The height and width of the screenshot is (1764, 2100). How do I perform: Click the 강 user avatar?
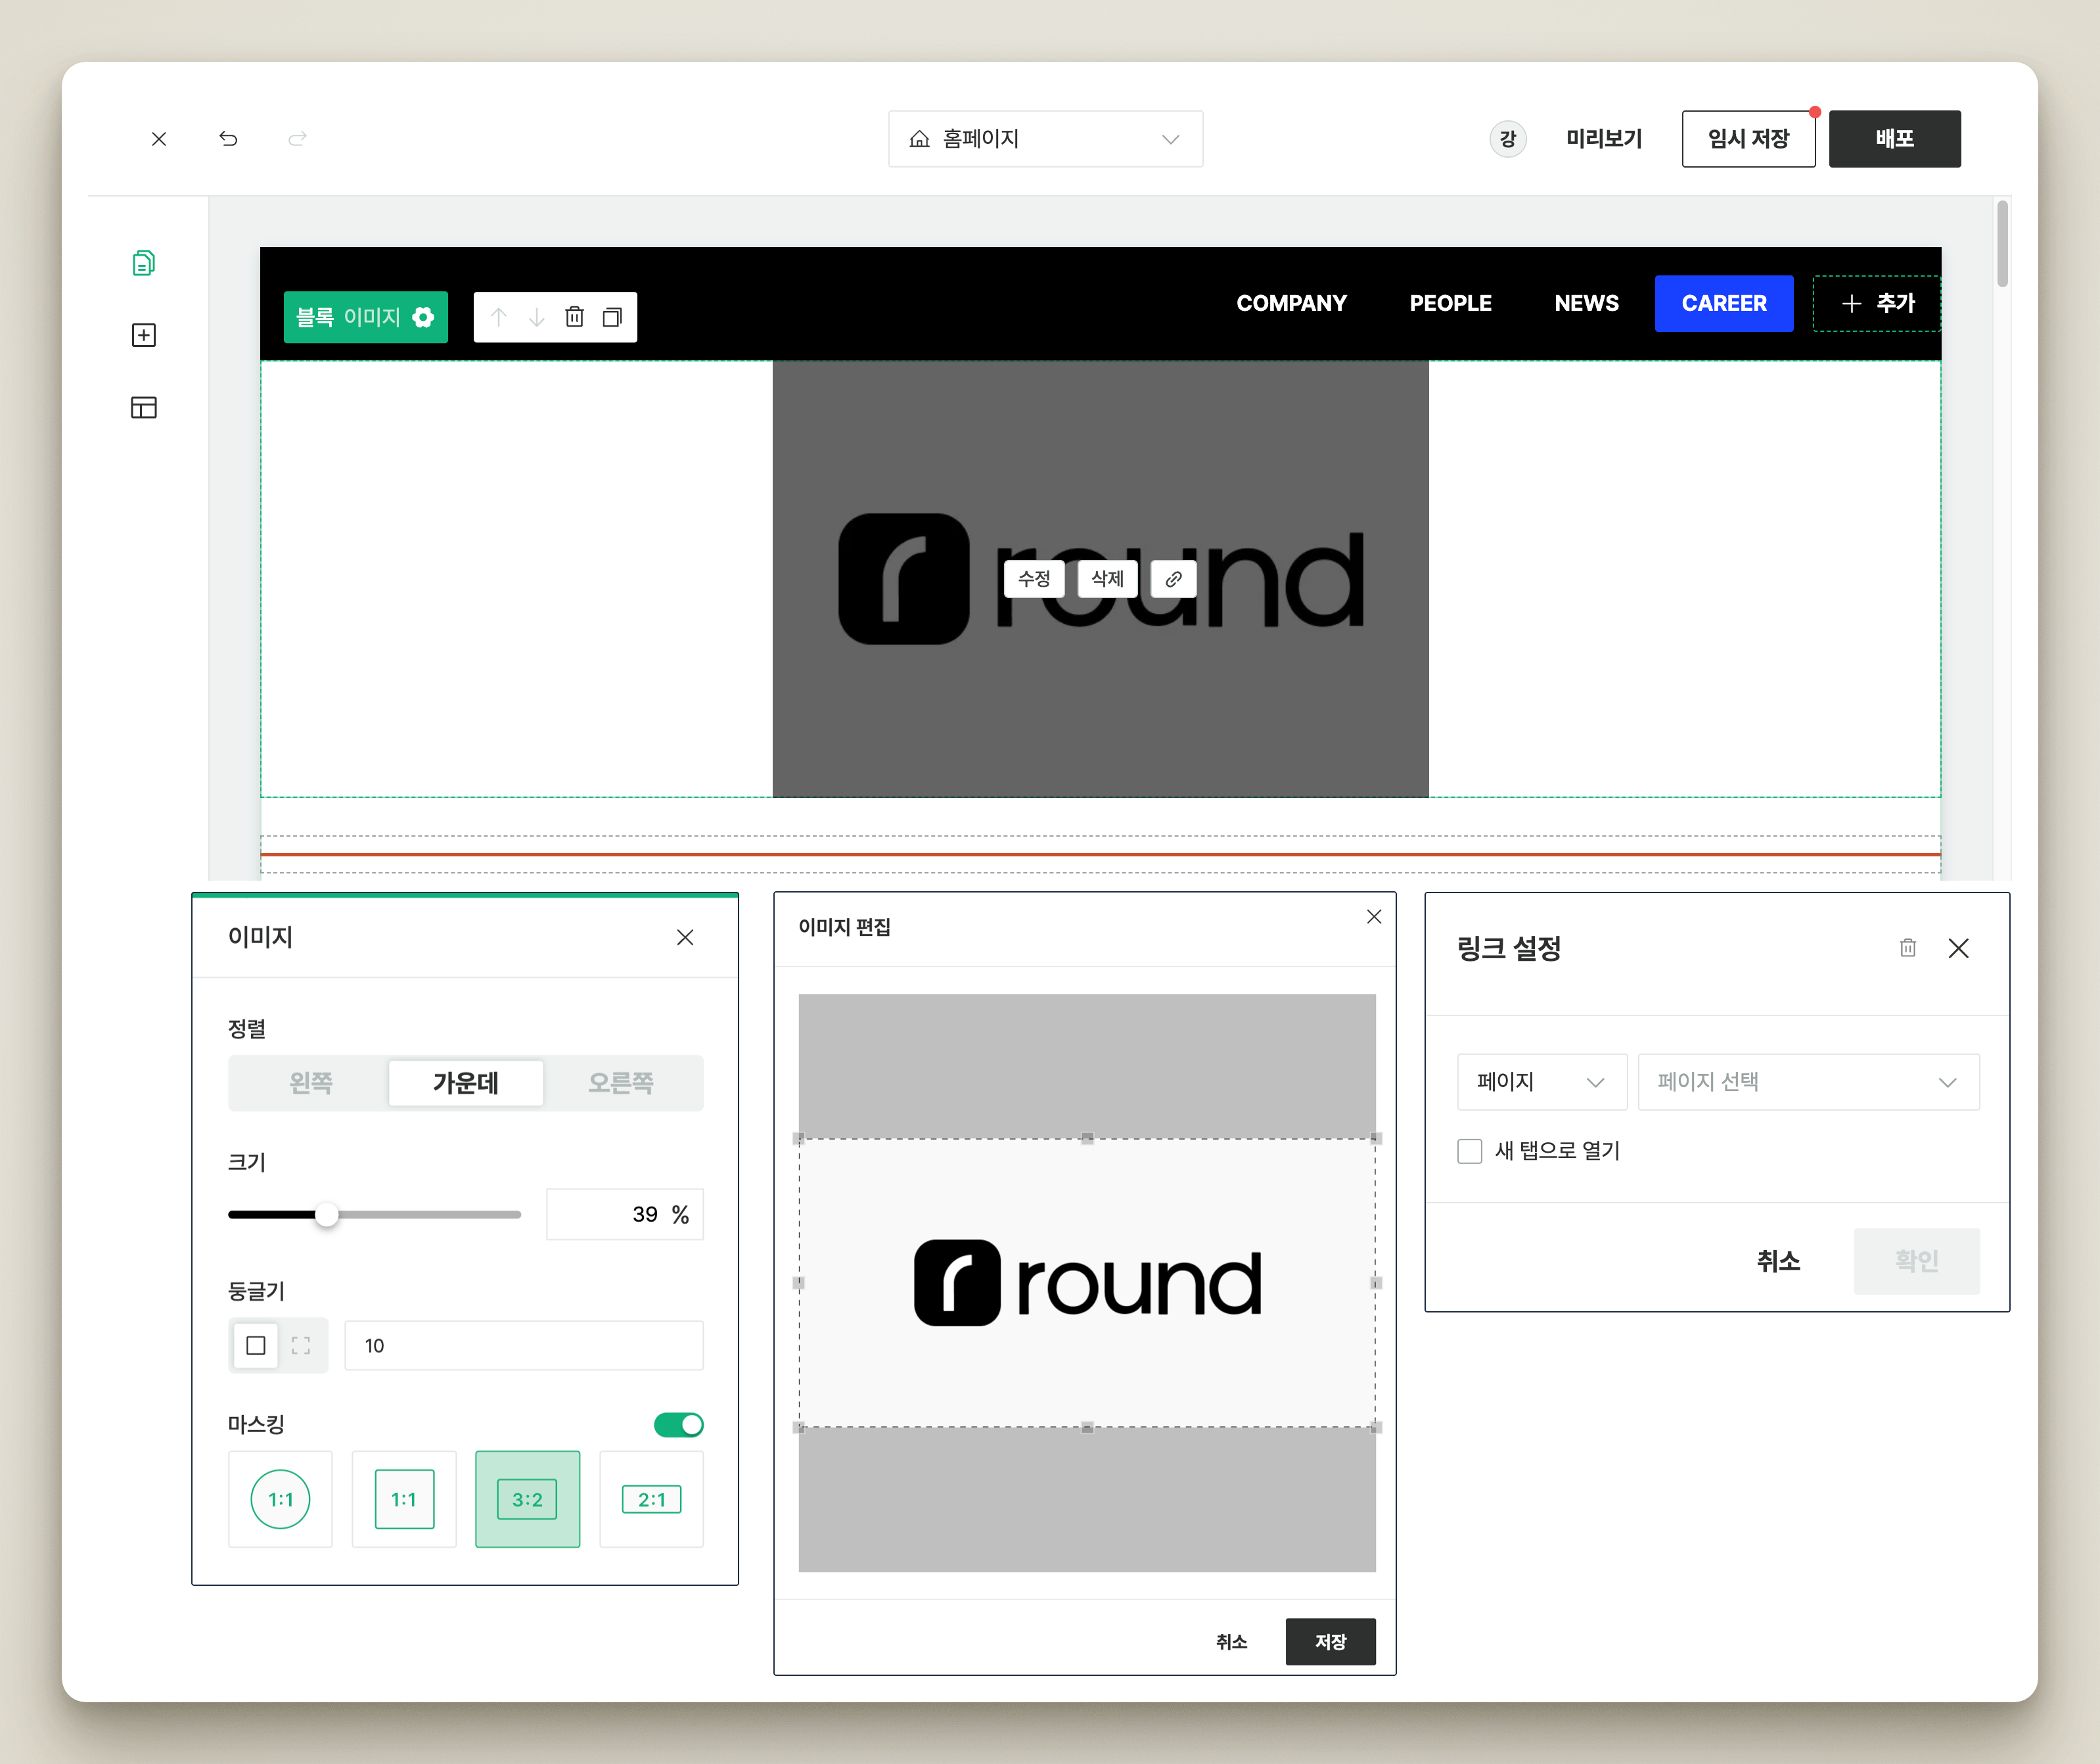(x=1508, y=139)
